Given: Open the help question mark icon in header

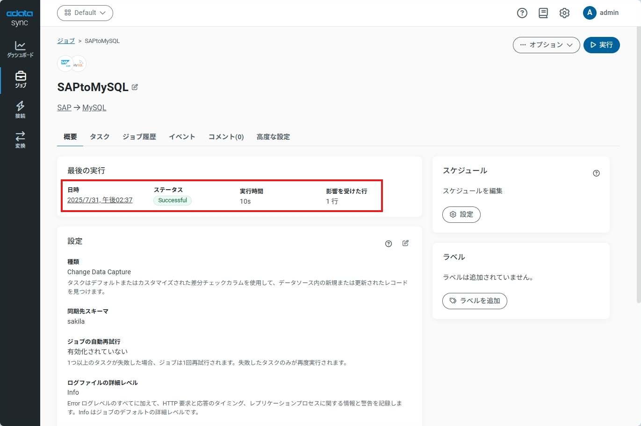Looking at the screenshot, I should point(522,13).
